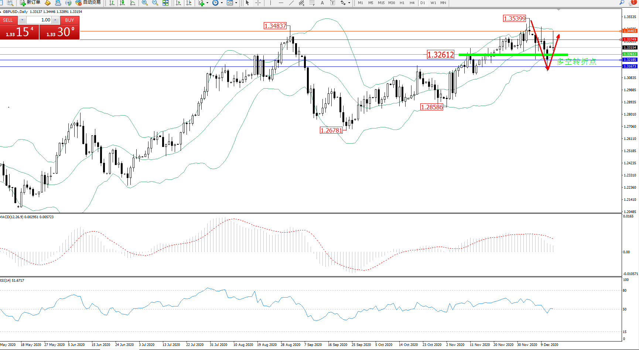This screenshot has width=639, height=350.
Task: Open the chart templates dropdown arrow
Action: click(236, 3)
